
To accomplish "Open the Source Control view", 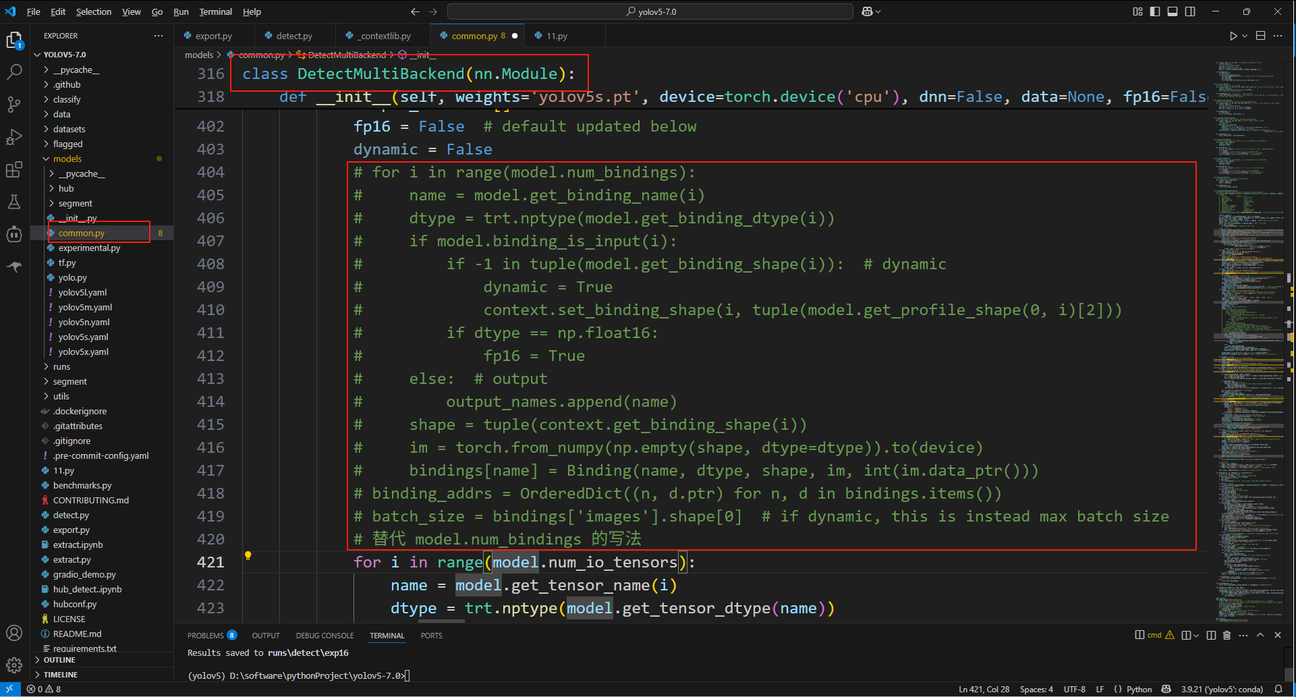I will click(x=15, y=103).
